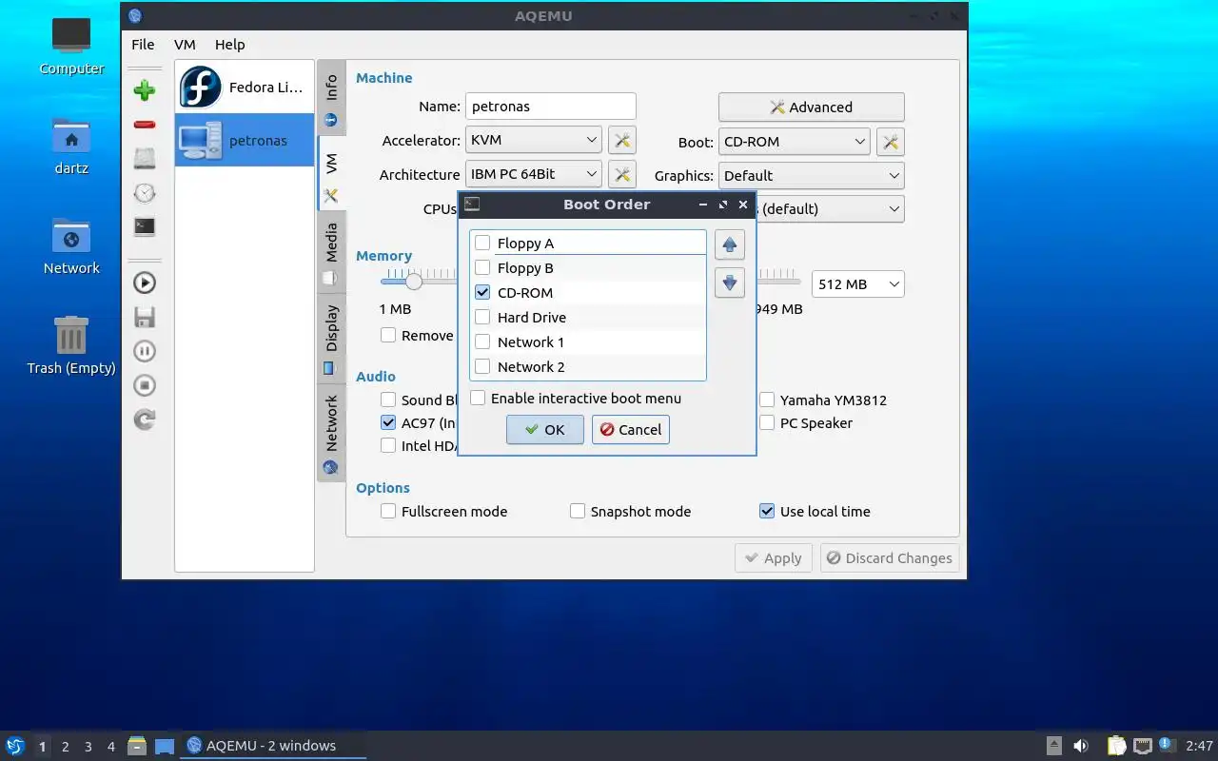Select the petronas virtual machine
Image resolution: width=1218 pixels, height=761 pixels.
point(245,141)
